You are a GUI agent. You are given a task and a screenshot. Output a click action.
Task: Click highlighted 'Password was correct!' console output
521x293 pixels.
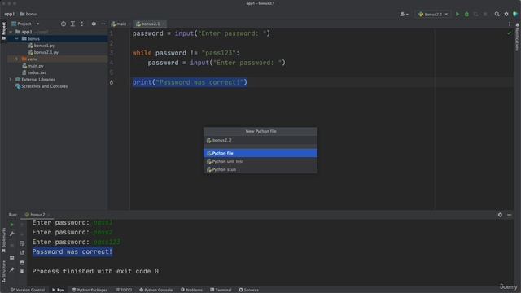pyautogui.click(x=72, y=251)
